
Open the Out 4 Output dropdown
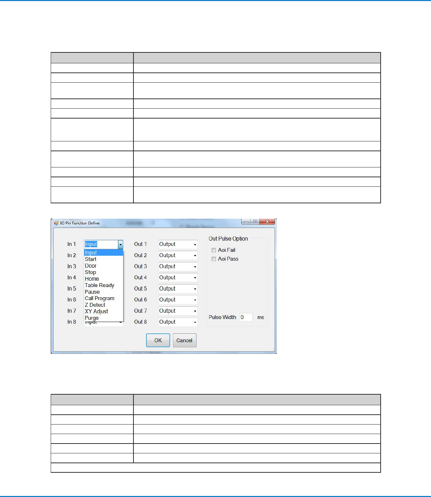[x=178, y=278]
